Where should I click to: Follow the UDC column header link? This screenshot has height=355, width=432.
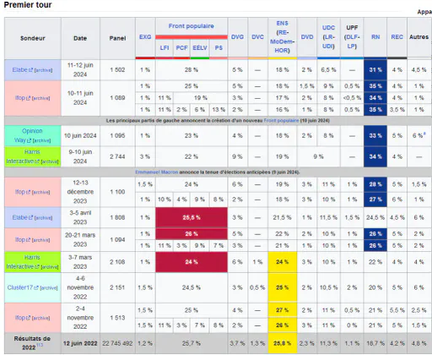(328, 28)
